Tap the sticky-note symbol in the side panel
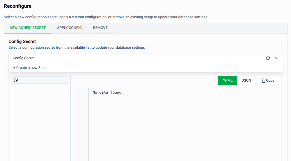Viewport: 291px width, 161px height. click(16, 80)
